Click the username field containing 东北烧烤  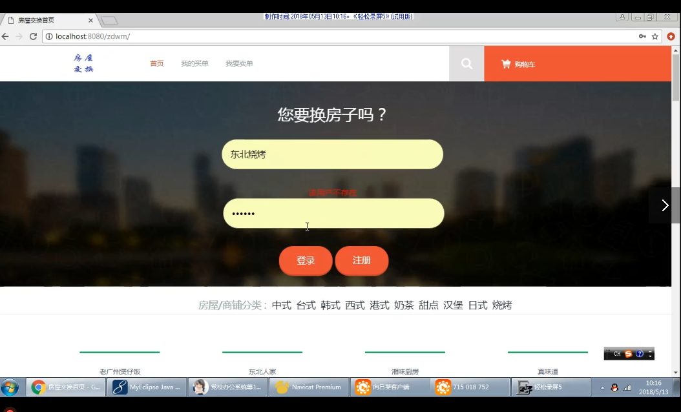[x=332, y=154]
